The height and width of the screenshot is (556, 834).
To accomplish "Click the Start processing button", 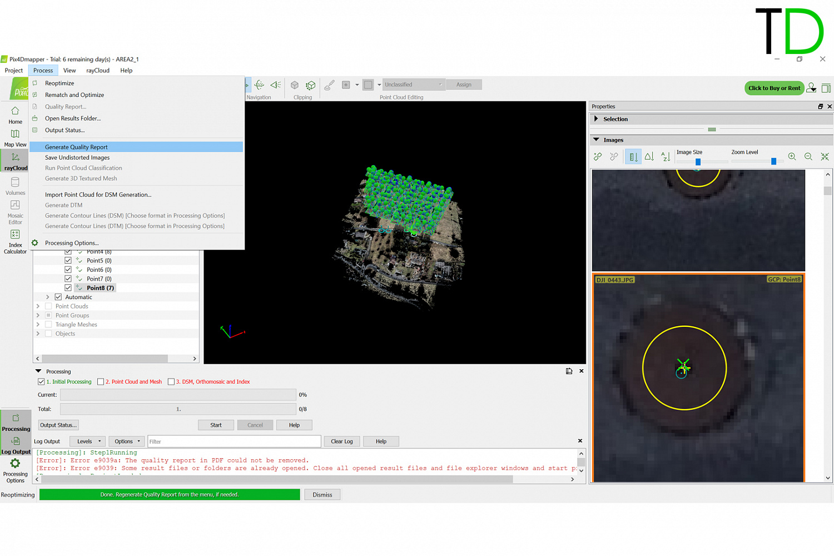I will 216,425.
